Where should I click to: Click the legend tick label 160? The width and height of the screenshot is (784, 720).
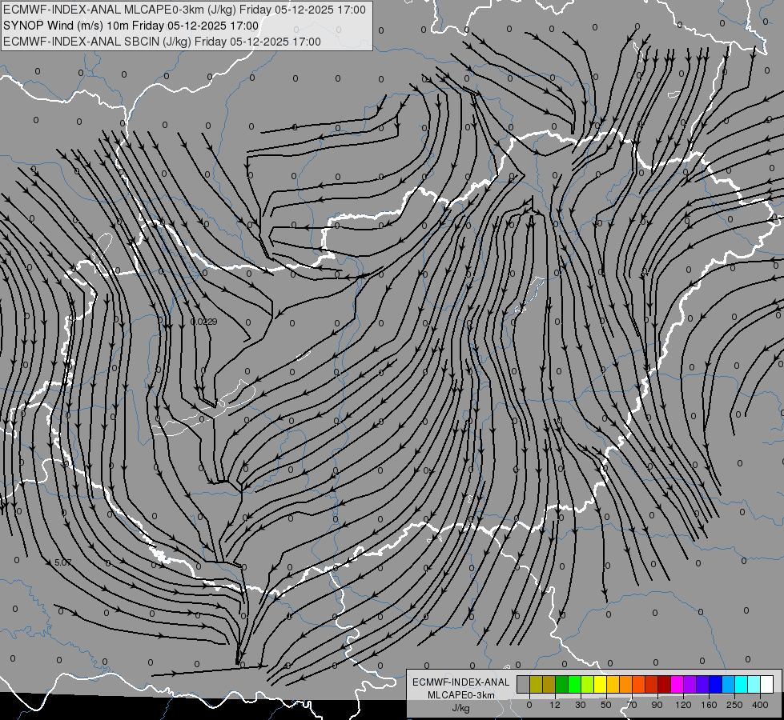click(x=709, y=705)
